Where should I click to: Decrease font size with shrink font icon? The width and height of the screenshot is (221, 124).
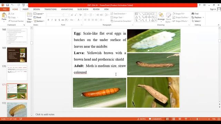point(76,15)
